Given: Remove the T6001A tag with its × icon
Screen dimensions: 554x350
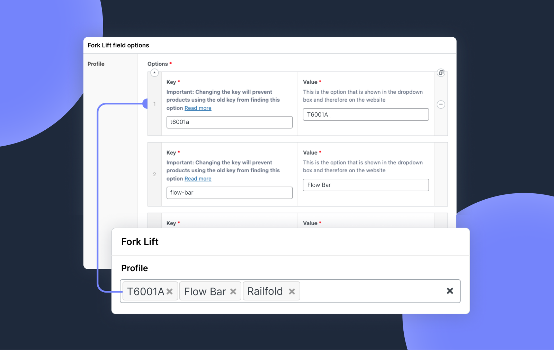Looking at the screenshot, I should click(x=169, y=291).
